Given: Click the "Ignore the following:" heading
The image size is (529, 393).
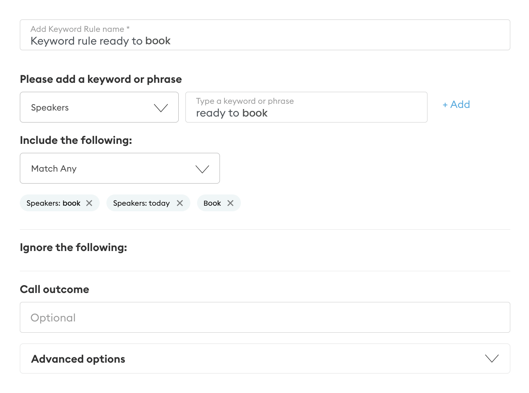Looking at the screenshot, I should [x=73, y=248].
